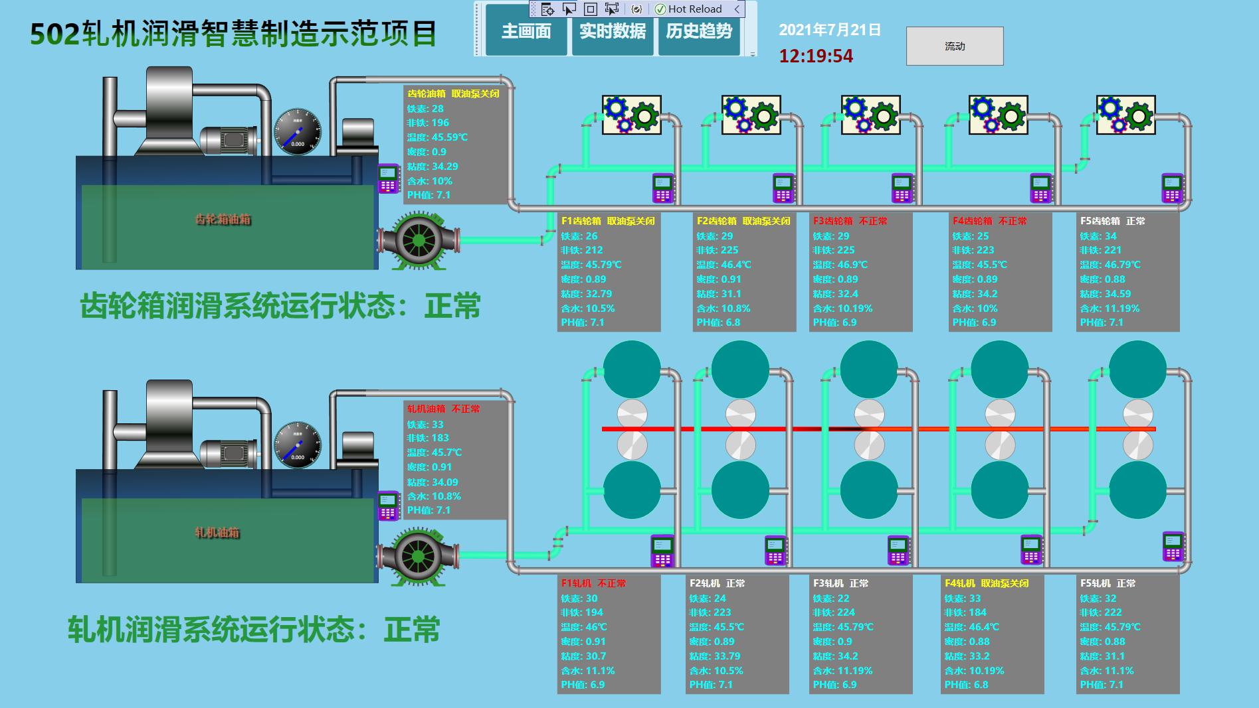Click the 502轧机润滑智慧制造示范项目 title
The width and height of the screenshot is (1259, 708).
233,34
